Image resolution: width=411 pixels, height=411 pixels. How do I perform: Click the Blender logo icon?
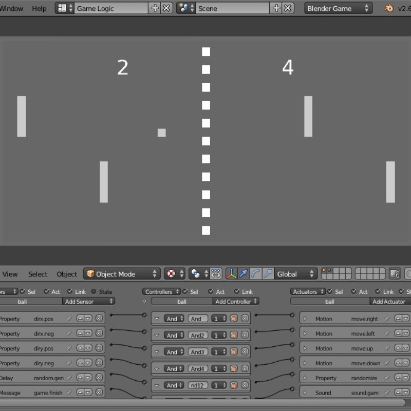(389, 8)
